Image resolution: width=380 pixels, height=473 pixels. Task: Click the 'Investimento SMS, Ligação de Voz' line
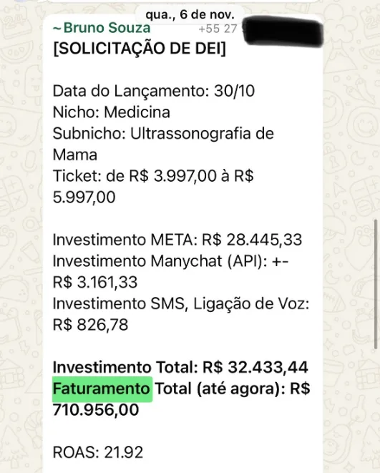coord(181,304)
